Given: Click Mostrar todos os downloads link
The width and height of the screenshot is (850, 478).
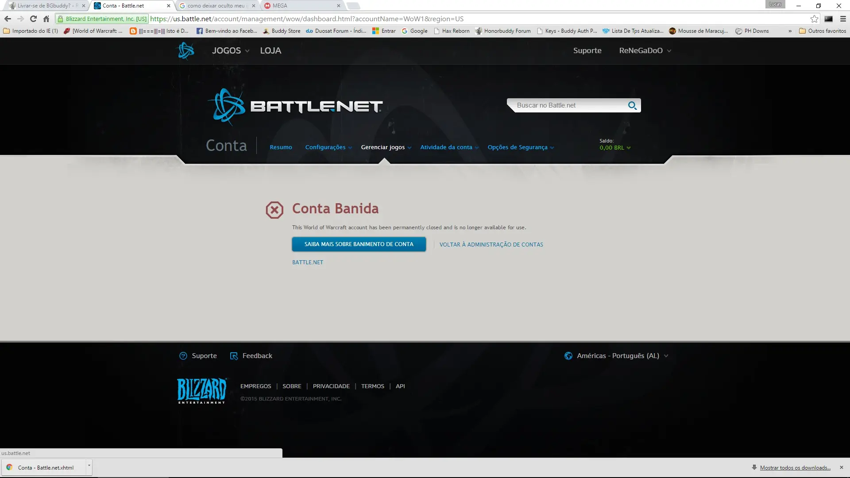Looking at the screenshot, I should click(795, 468).
